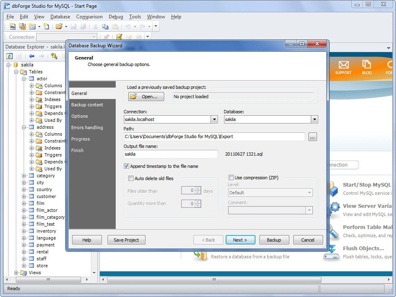
Task: Click the new blank document toolbar icon
Action: [x=46, y=26]
